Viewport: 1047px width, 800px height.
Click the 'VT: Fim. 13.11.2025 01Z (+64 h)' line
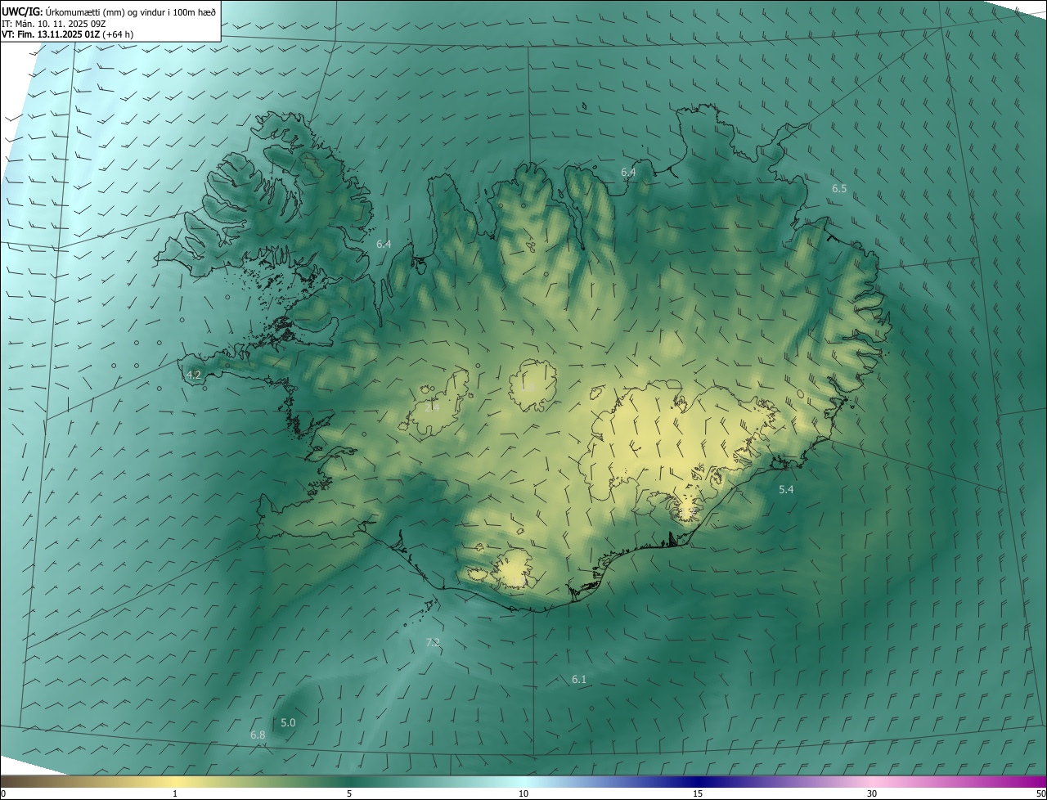pyautogui.click(x=67, y=34)
